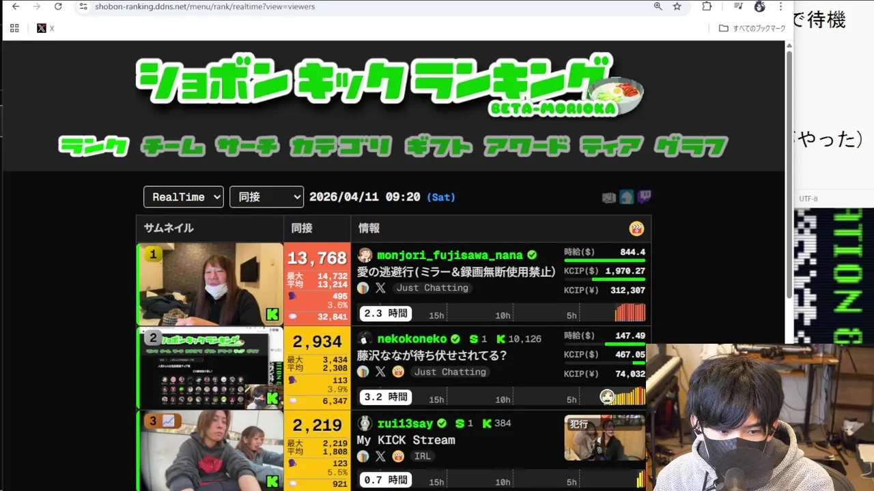This screenshot has height=491, width=874.
Task: Open rui13say channel link
Action: coord(405,423)
